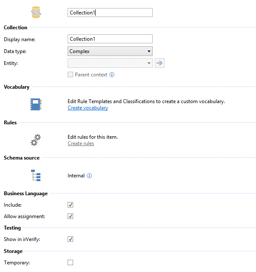Open the Create vocabulary link
Screen dimensions: 256x272
pyautogui.click(x=88, y=108)
